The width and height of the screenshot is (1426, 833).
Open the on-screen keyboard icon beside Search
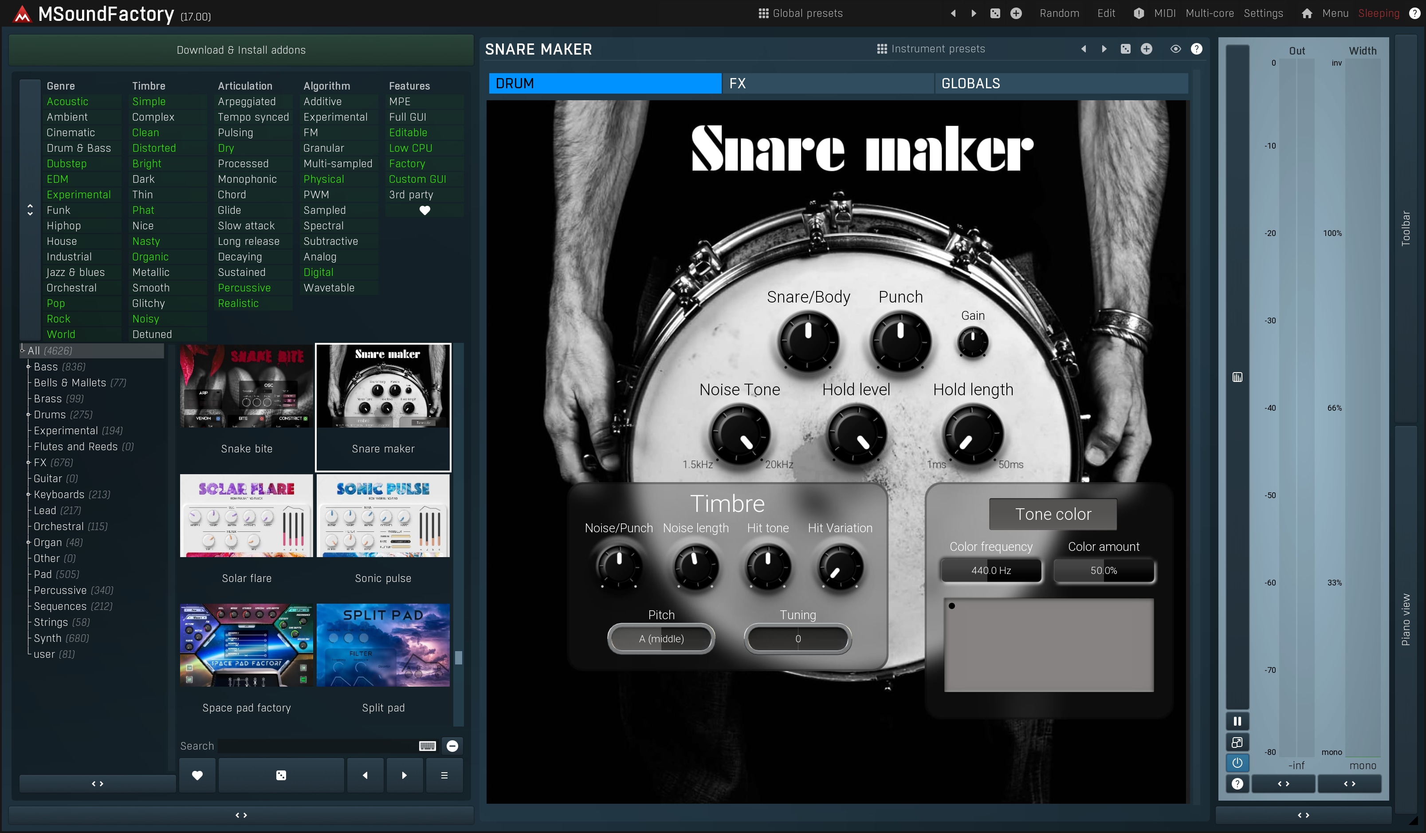click(427, 746)
